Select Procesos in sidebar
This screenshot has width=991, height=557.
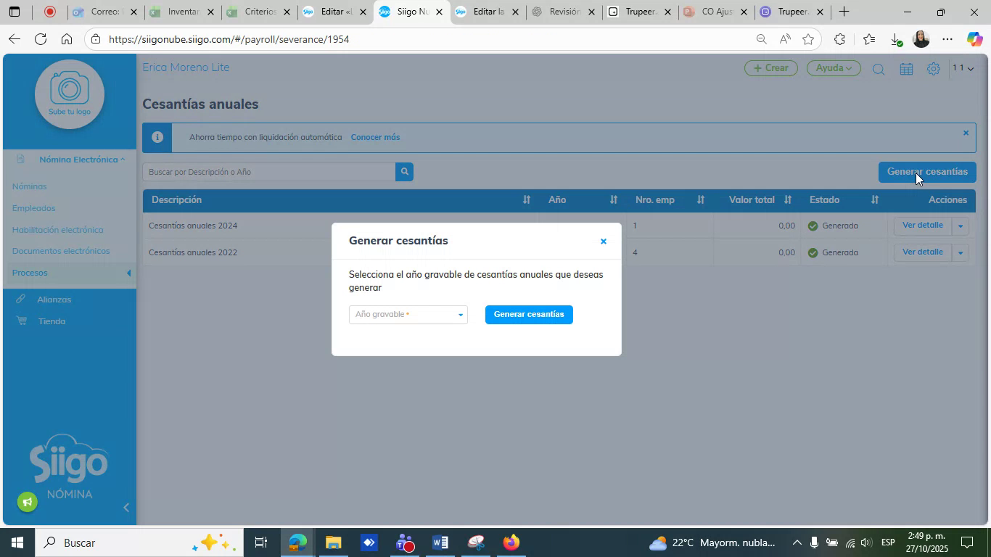click(30, 273)
